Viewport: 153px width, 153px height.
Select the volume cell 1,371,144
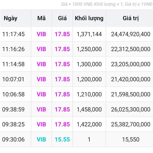89,34
